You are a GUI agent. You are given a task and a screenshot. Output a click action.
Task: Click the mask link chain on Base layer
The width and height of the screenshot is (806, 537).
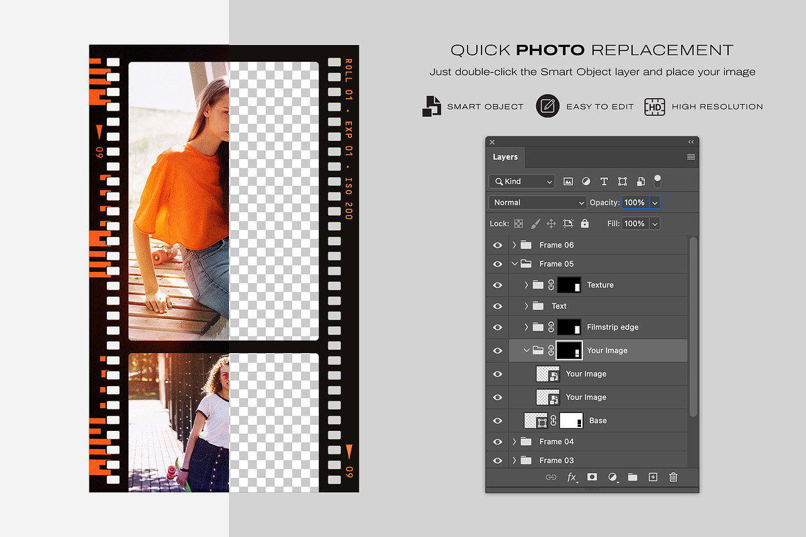pyautogui.click(x=553, y=421)
